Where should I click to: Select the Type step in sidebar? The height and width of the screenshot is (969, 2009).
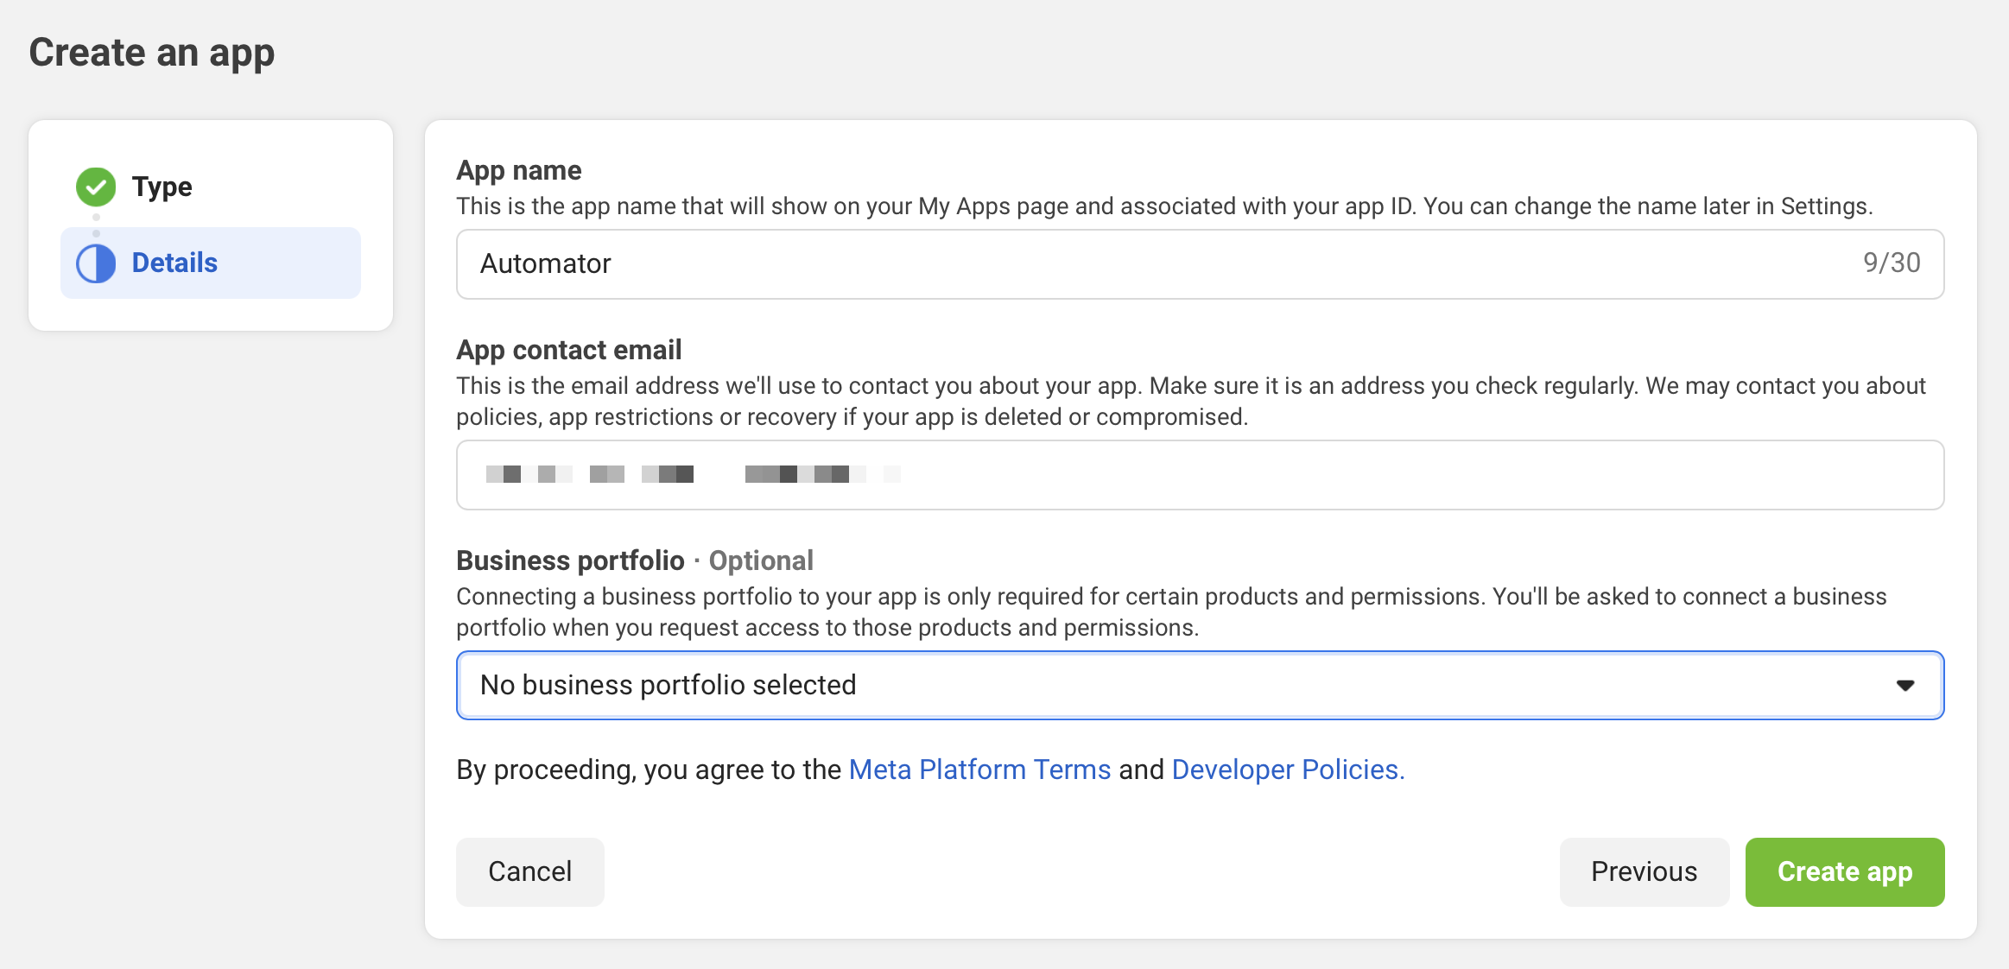point(162,187)
